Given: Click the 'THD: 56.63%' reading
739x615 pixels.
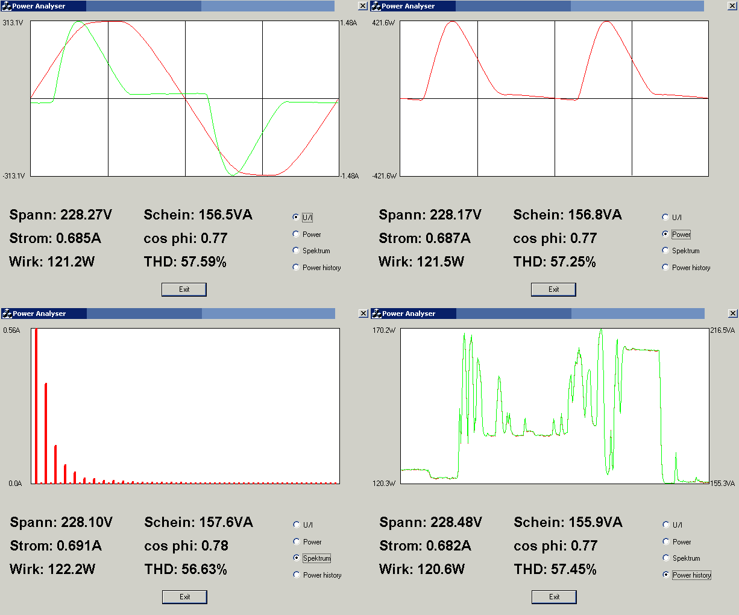Looking at the screenshot, I should click(x=186, y=569).
